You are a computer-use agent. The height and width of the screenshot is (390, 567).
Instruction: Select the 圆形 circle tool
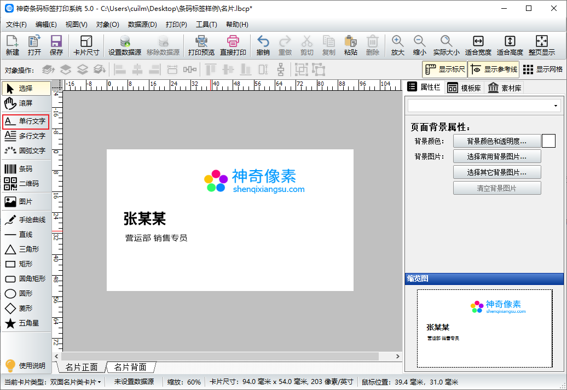click(25, 294)
